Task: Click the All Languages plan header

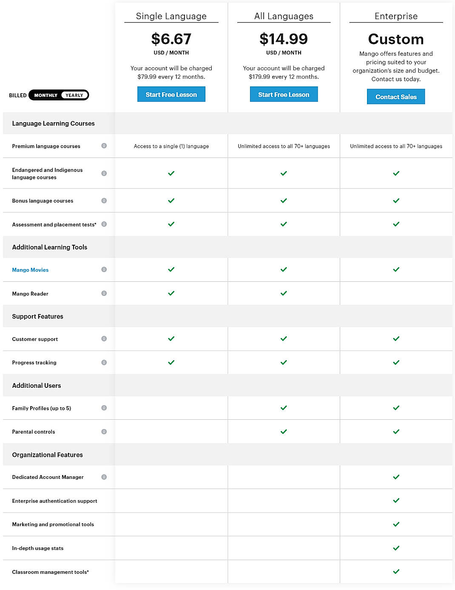Action: 284,16
